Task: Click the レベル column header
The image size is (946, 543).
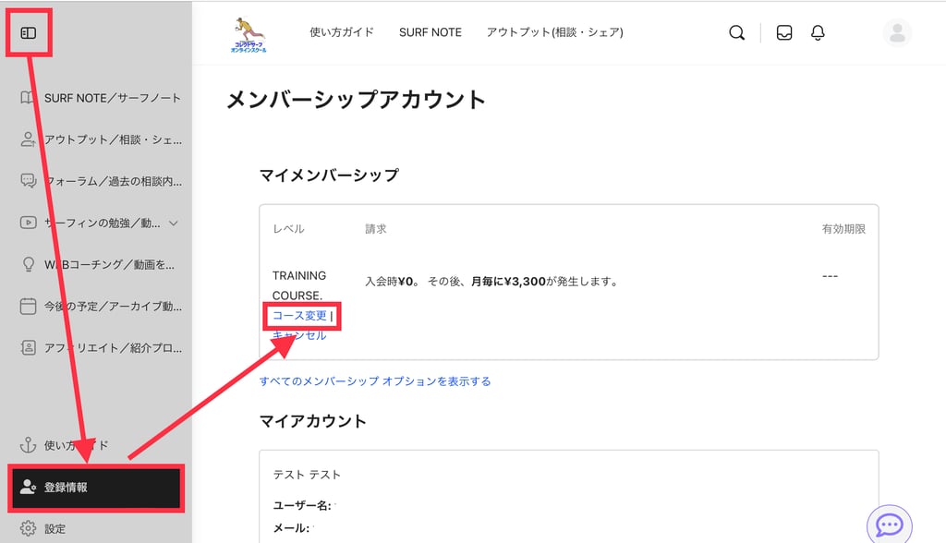Action: tap(288, 229)
